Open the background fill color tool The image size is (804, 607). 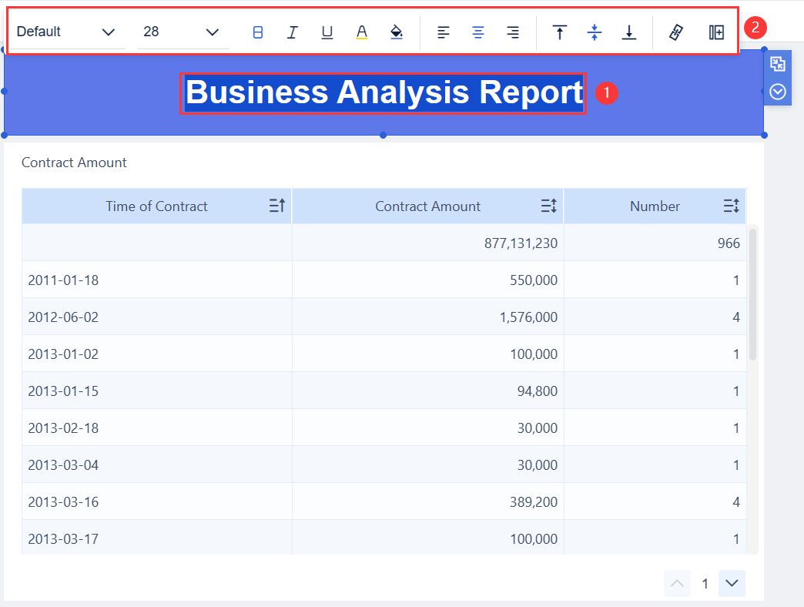[396, 32]
